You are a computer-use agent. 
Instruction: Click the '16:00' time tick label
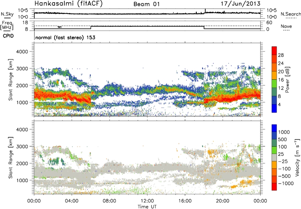click(185, 201)
